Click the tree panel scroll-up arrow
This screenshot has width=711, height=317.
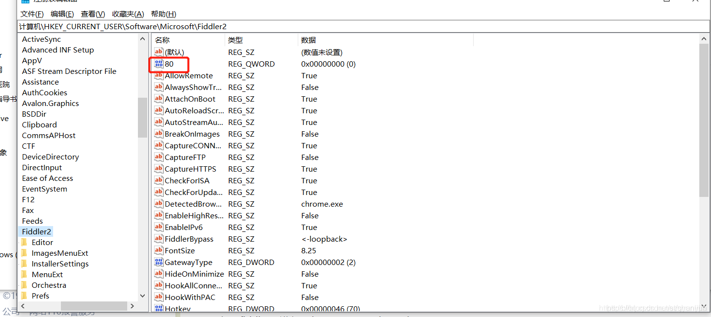coord(142,39)
